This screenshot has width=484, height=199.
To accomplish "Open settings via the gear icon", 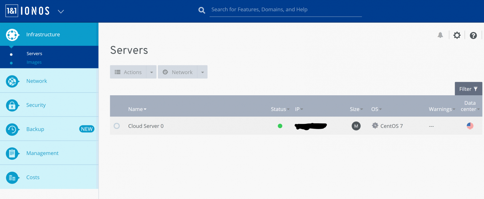I will [457, 35].
